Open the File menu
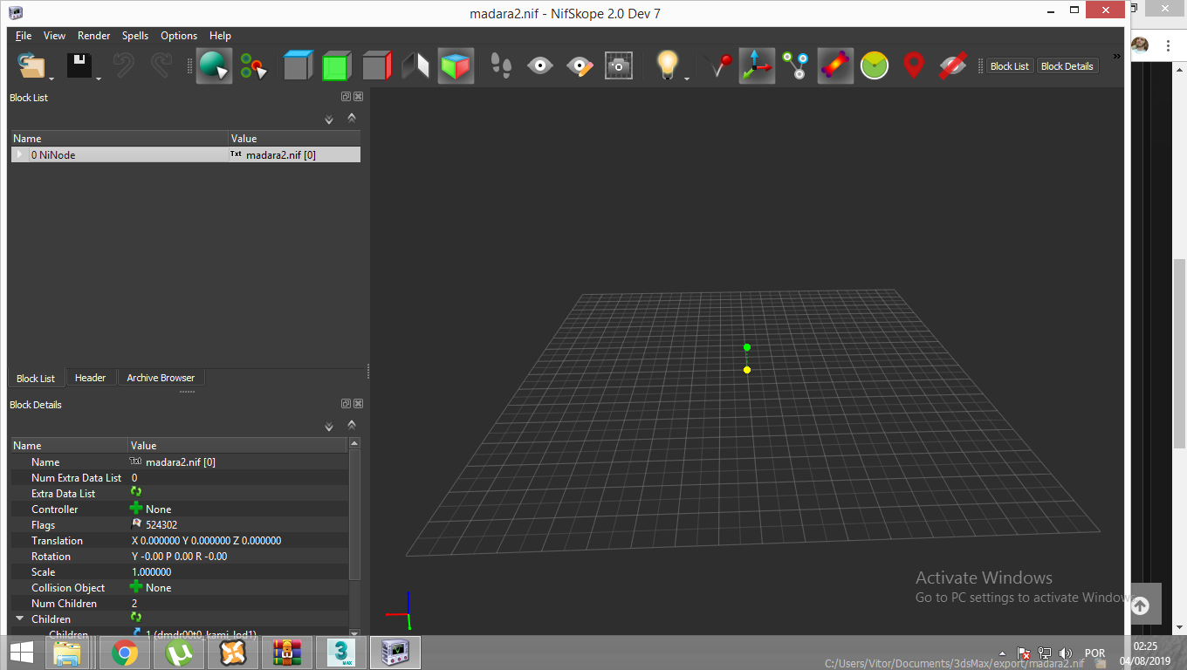This screenshot has height=670, width=1187. pyautogui.click(x=24, y=36)
